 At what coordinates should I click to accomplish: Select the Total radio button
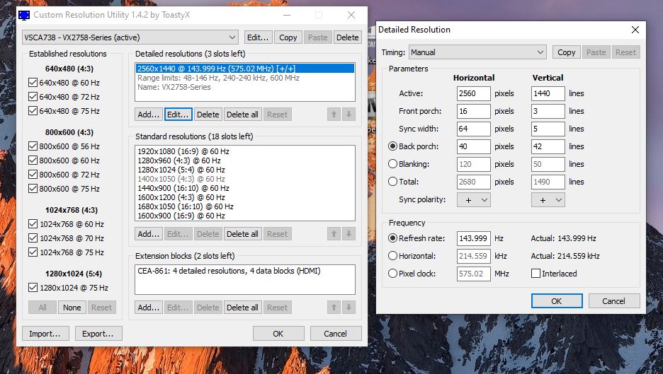[392, 182]
